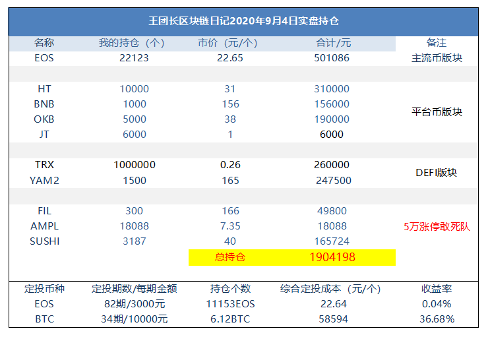This screenshot has height=339, width=488.
Task: Select OKB total value 190000
Action: pos(332,119)
